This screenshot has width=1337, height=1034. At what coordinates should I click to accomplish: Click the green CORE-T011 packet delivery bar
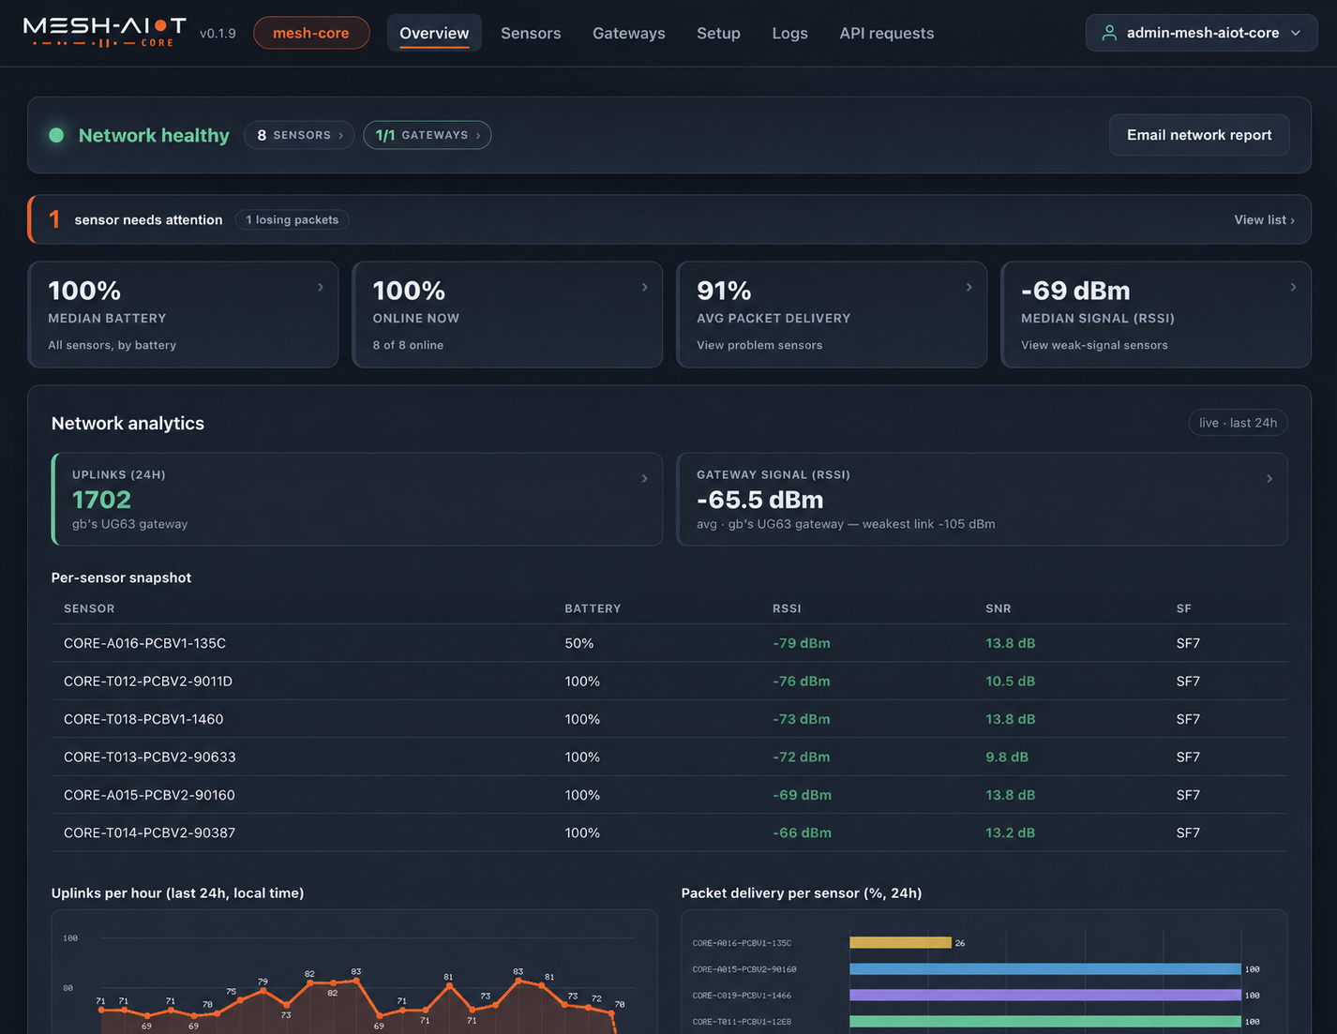click(x=1045, y=1021)
